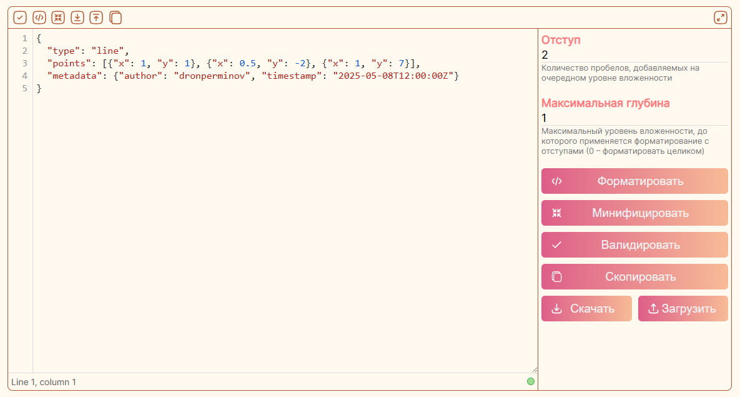Viewport: 740px width, 397px height.
Task: Click the closing brace on line 5
Action: tap(39, 88)
